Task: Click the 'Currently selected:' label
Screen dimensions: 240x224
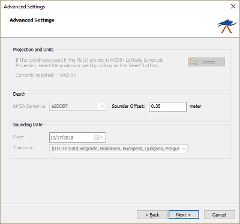Action: coord(35,75)
